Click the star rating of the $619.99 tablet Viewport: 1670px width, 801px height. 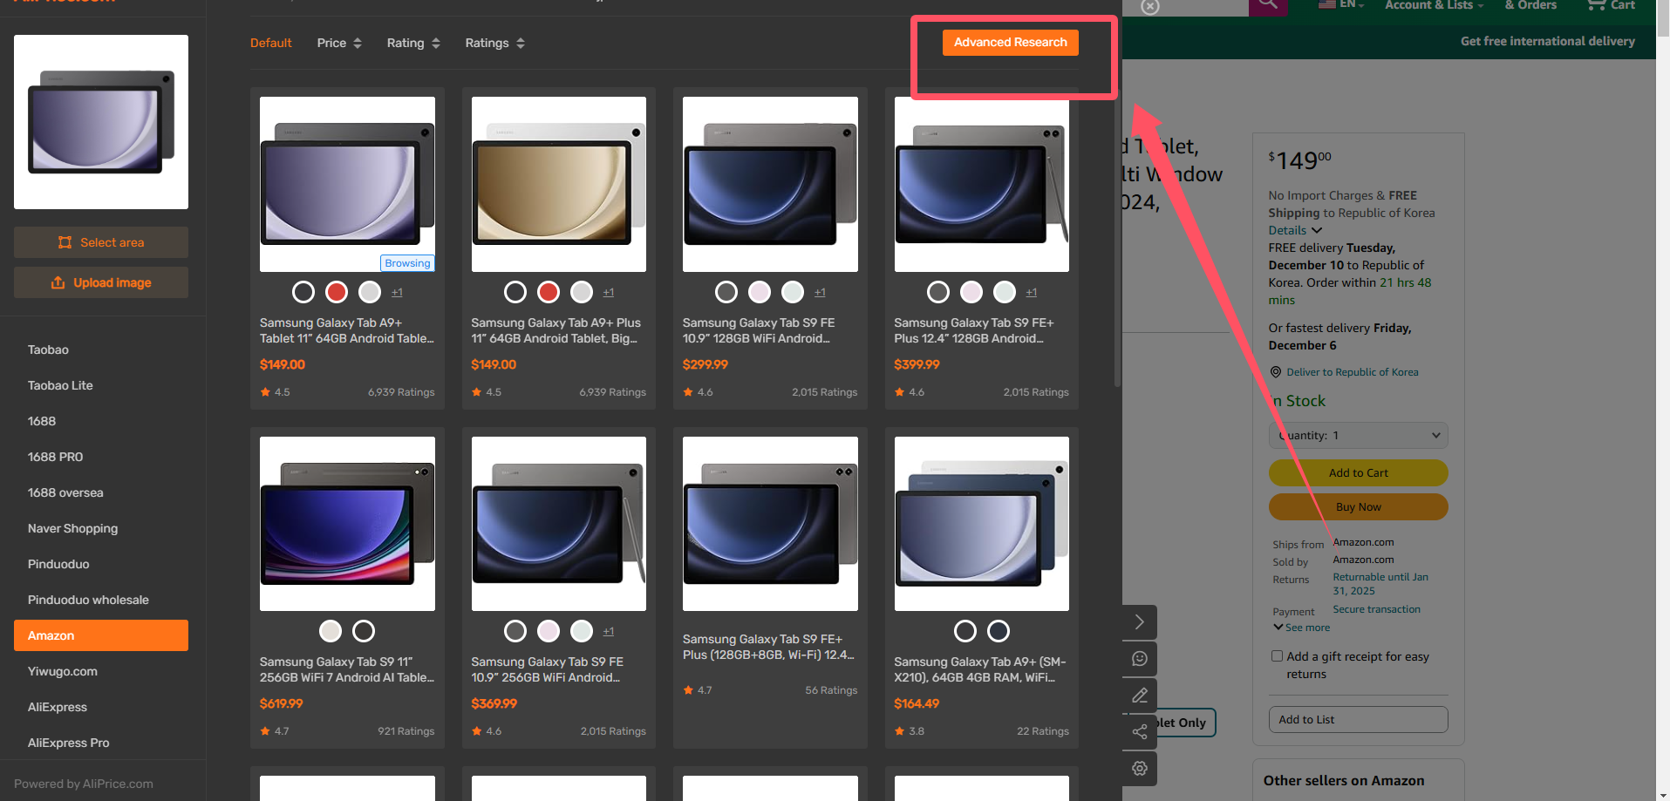pos(274,731)
